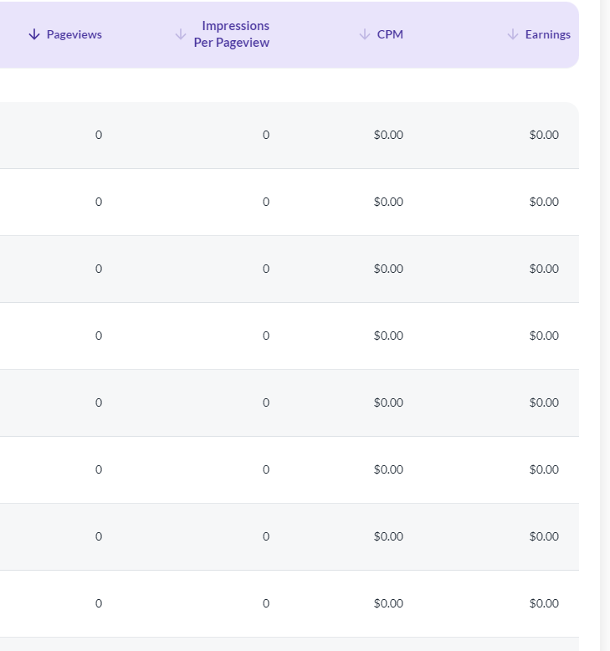Click the sort arrow icon beside CPM

pos(364,34)
